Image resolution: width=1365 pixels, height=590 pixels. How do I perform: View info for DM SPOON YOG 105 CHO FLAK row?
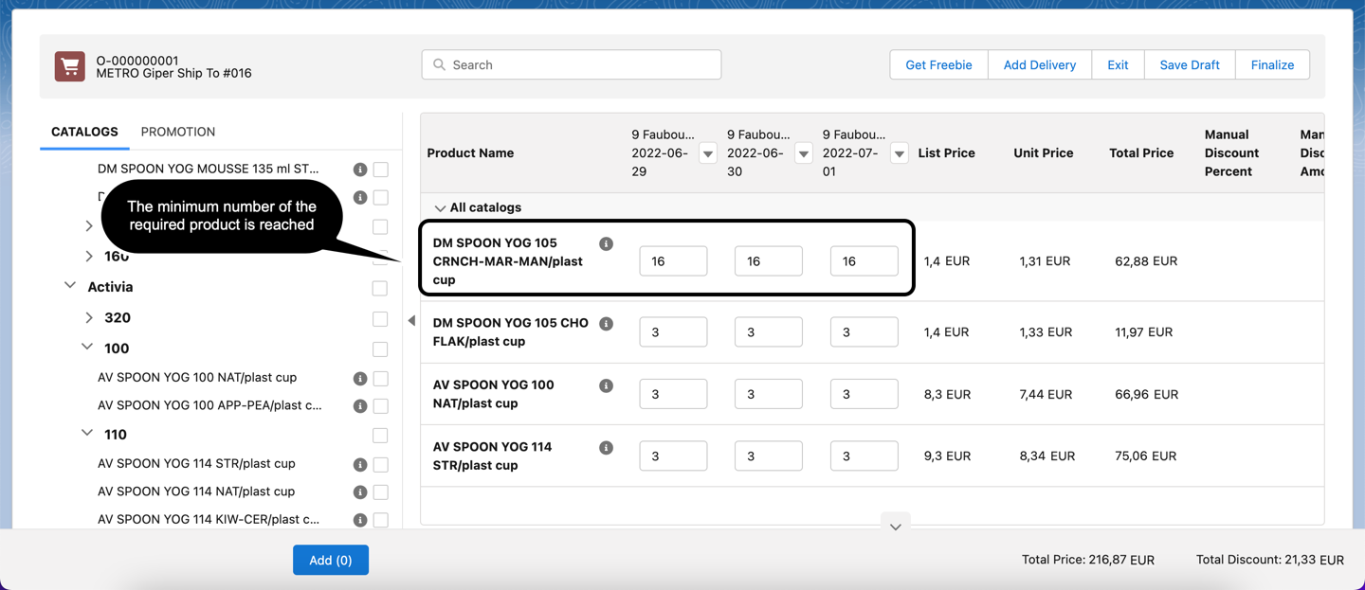[x=606, y=324]
